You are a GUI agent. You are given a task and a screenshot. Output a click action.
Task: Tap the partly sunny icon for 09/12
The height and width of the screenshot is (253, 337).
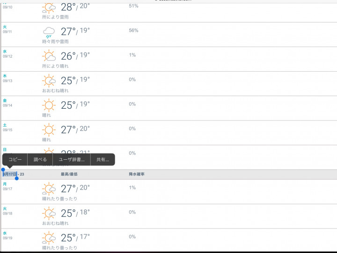pyautogui.click(x=49, y=56)
